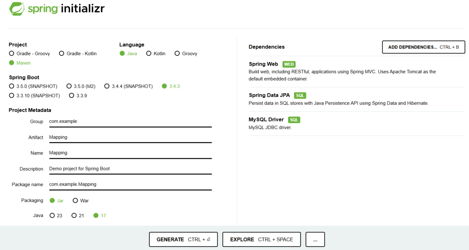The image size is (469, 250).
Task: Select Java version 17
Action: 99,216
